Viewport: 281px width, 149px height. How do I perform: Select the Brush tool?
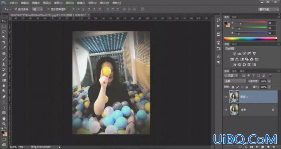coord(4,59)
